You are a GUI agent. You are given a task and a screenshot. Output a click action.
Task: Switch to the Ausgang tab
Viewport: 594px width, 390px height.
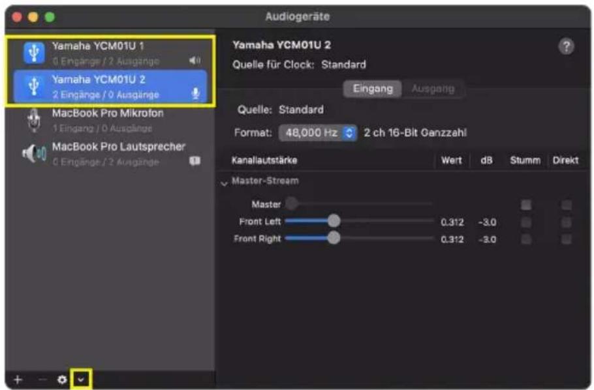tap(433, 89)
